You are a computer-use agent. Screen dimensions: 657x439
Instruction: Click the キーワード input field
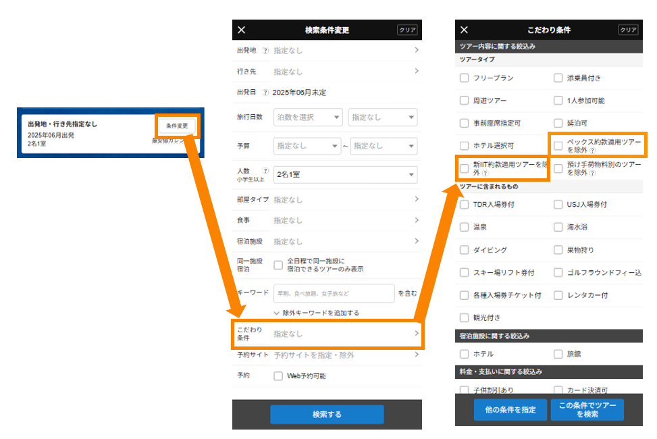coord(334,293)
